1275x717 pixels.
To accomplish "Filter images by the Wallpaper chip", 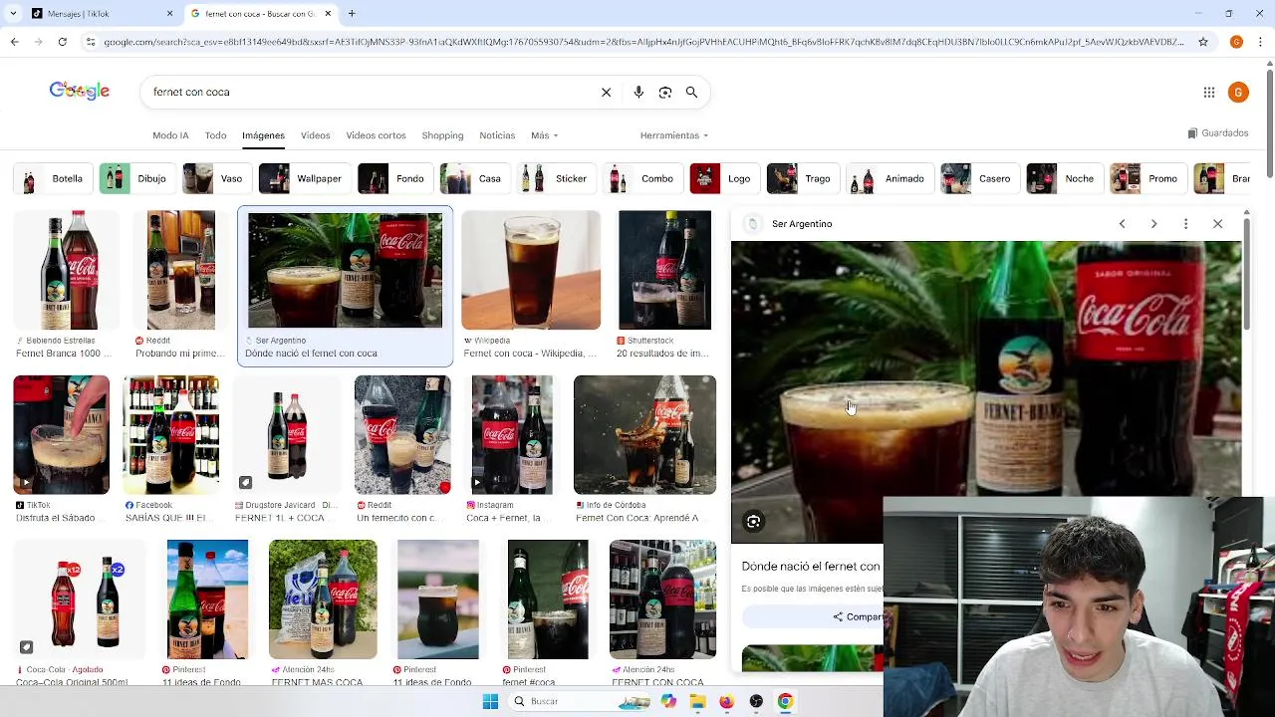I will [304, 179].
